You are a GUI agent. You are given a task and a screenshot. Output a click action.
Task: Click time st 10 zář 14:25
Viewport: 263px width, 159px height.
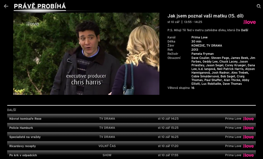click(168, 119)
